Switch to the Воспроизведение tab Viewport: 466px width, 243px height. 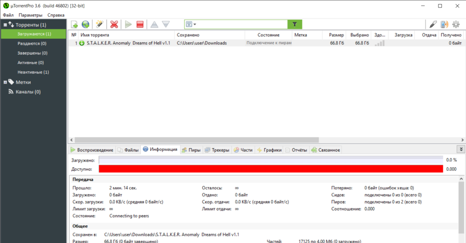pyautogui.click(x=92, y=150)
